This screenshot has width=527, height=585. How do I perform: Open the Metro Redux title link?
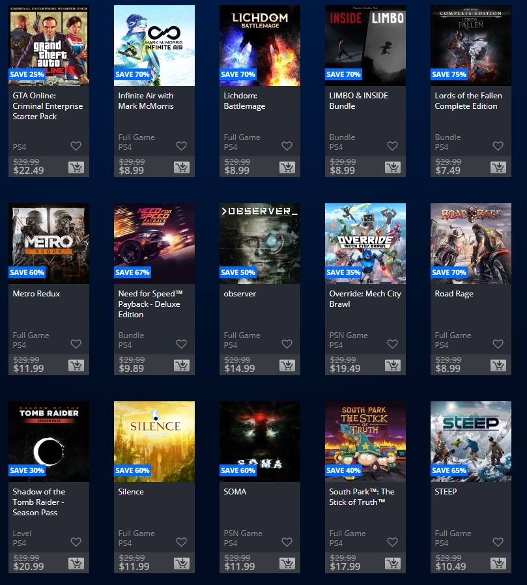pos(36,294)
